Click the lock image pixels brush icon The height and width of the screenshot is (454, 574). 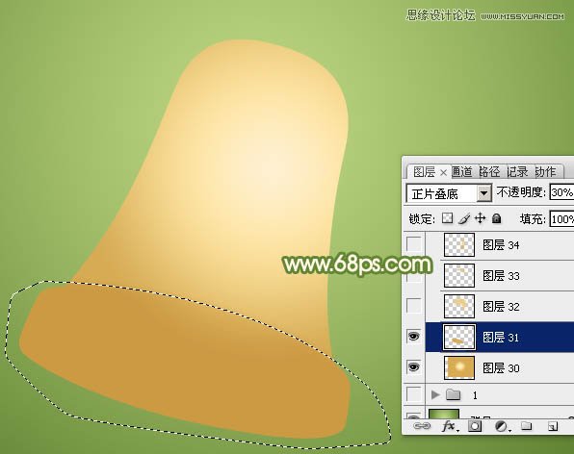pyautogui.click(x=464, y=218)
